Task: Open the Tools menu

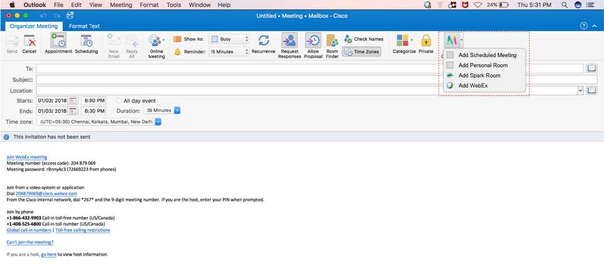Action: (174, 5)
